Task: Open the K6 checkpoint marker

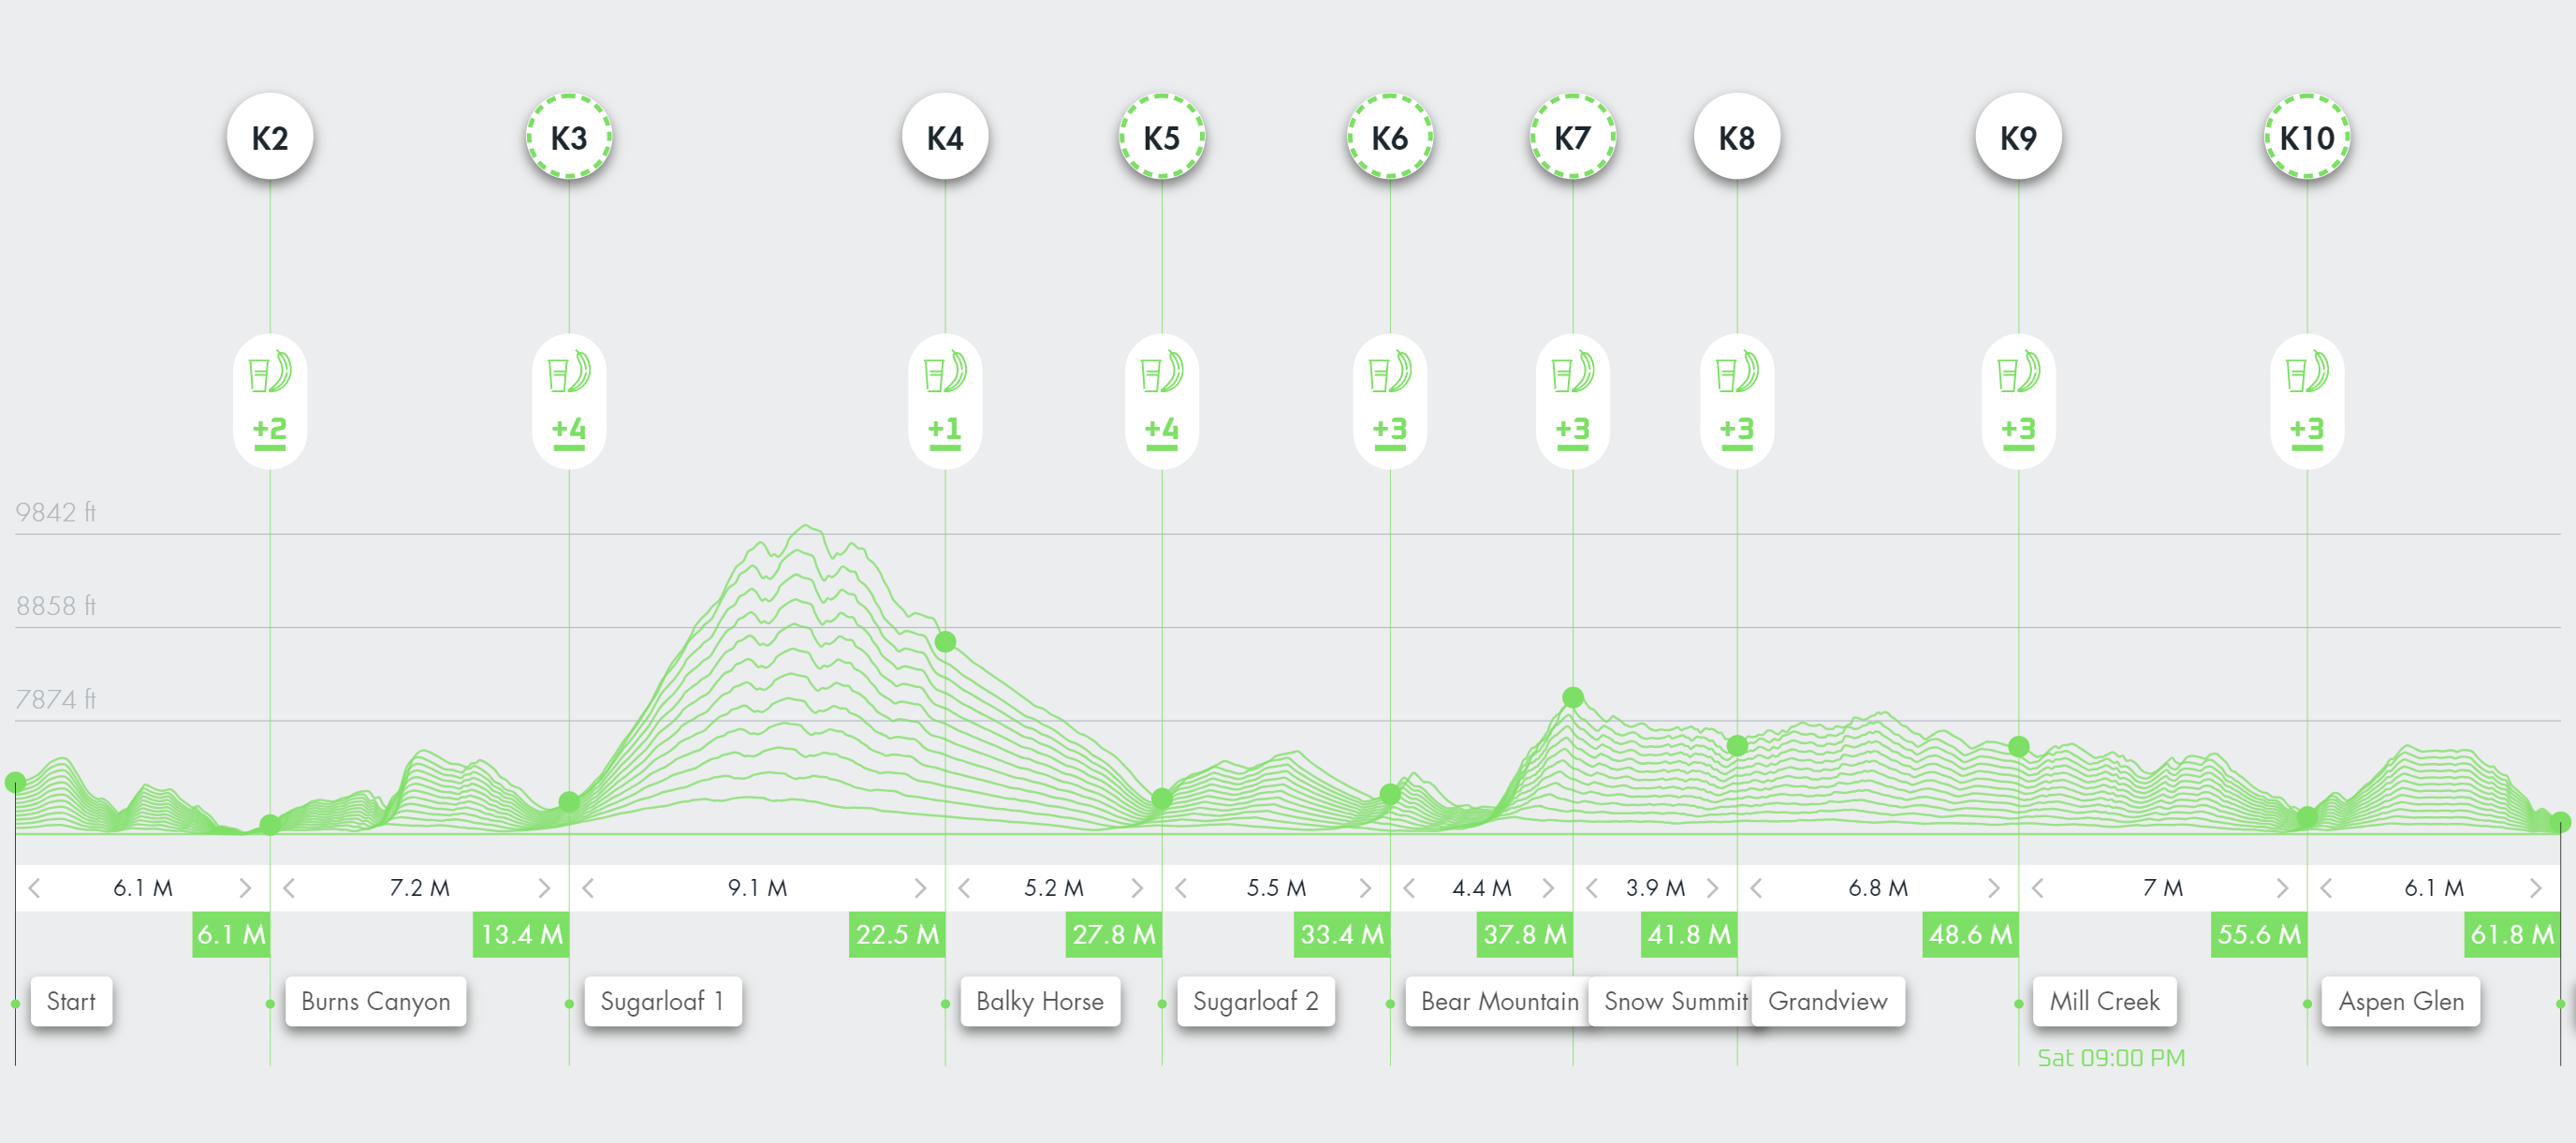Action: click(x=1390, y=137)
